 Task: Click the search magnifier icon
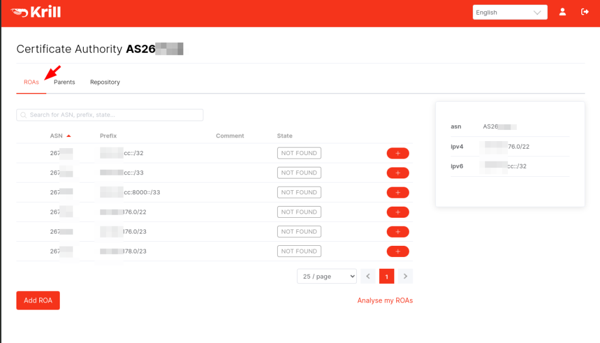tap(25, 115)
